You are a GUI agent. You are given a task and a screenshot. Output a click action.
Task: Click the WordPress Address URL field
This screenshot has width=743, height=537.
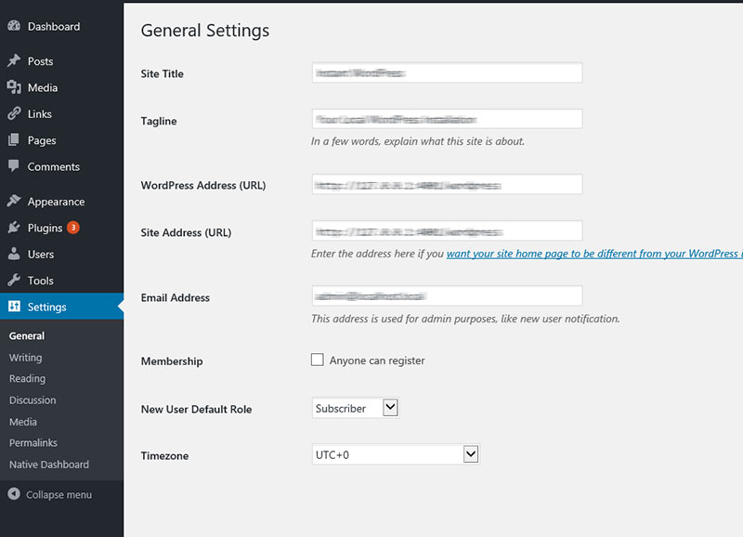click(447, 184)
